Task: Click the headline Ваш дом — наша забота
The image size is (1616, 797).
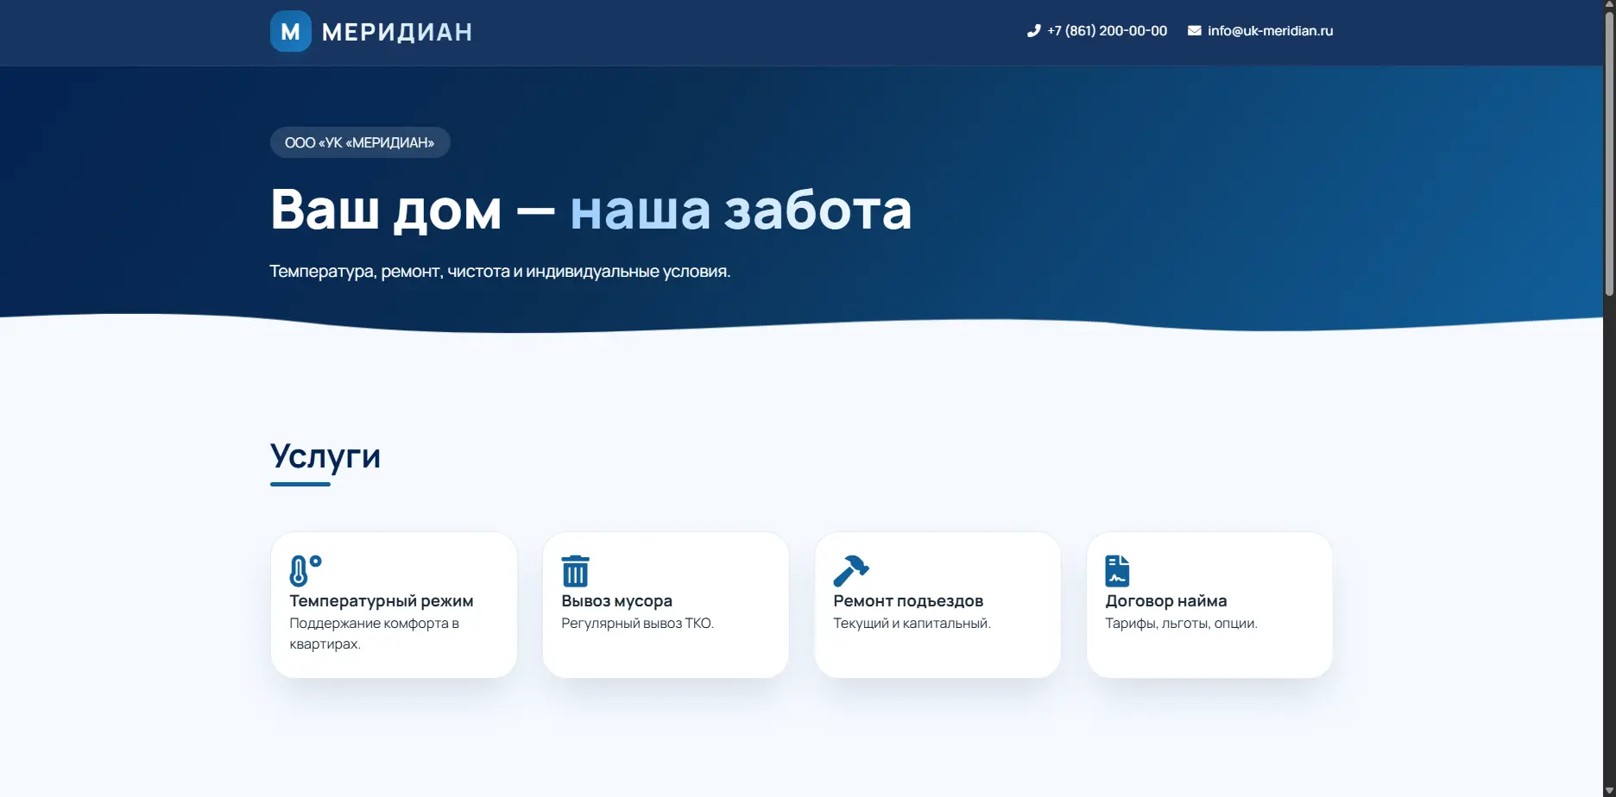Action: 590,210
